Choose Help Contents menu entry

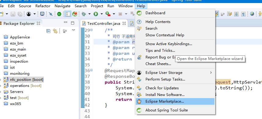pos(175,22)
